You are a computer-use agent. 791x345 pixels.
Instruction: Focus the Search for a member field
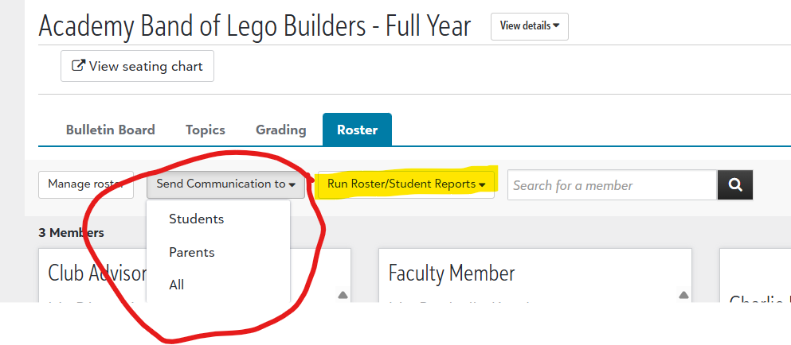click(611, 185)
